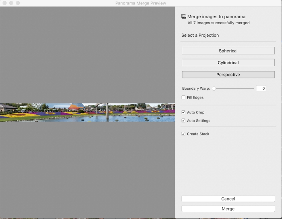Choose the Perspective projection button
Screen dimensions: 282x219
click(x=228, y=74)
